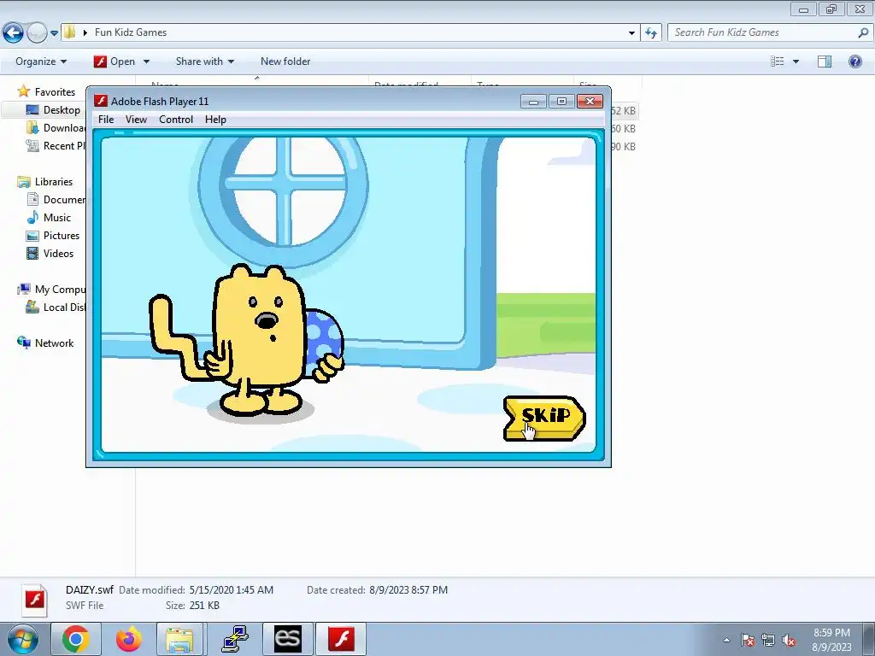Select My Computer in navigation pane
Screen dimensions: 875x656
coord(61,289)
